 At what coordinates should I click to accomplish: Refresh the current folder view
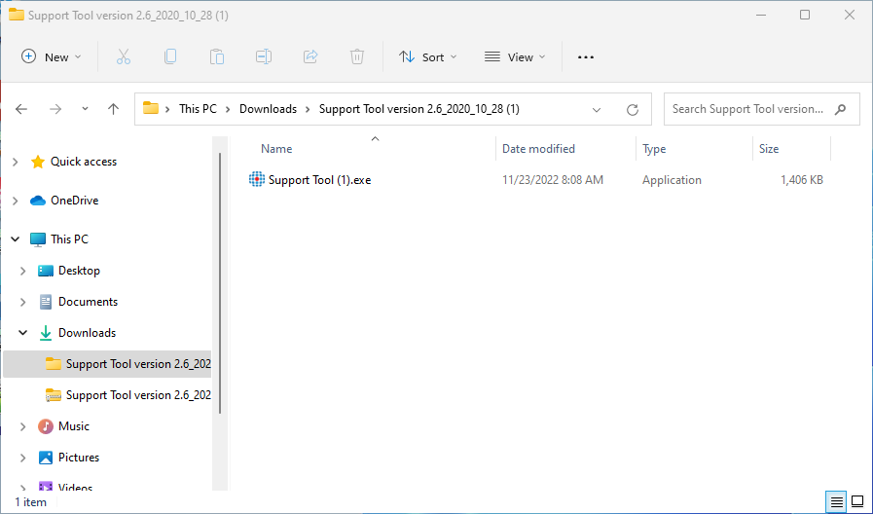click(633, 110)
